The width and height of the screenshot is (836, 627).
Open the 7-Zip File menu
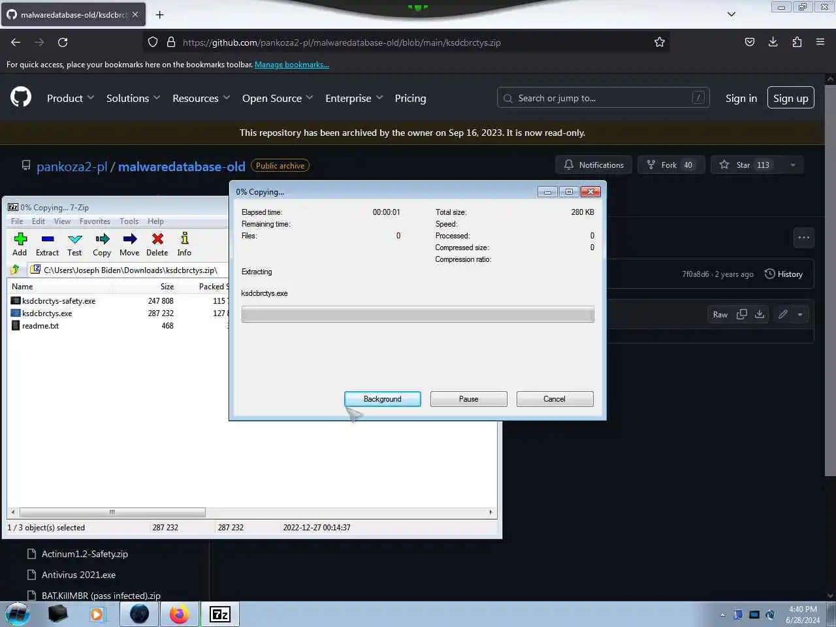(17, 221)
